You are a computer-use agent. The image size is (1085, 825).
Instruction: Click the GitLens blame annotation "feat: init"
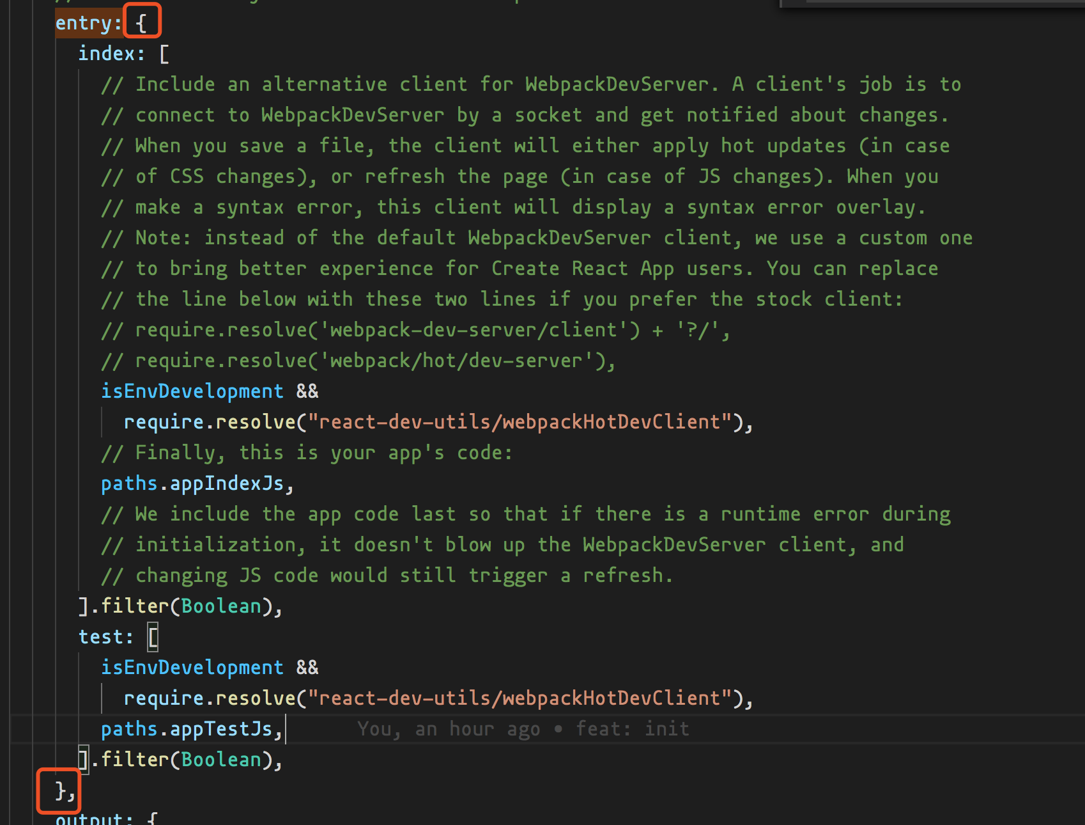tap(632, 729)
